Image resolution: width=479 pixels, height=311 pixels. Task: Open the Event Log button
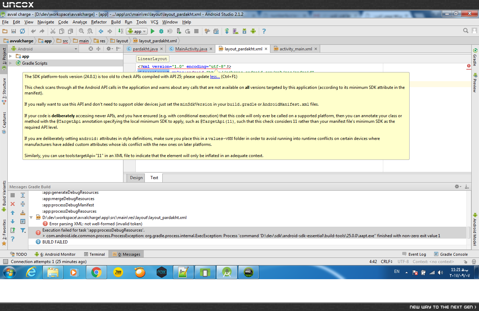(414, 254)
